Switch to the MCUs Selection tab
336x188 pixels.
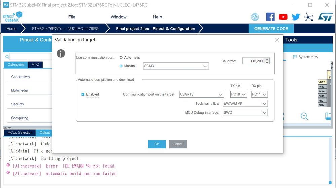tap(20, 133)
